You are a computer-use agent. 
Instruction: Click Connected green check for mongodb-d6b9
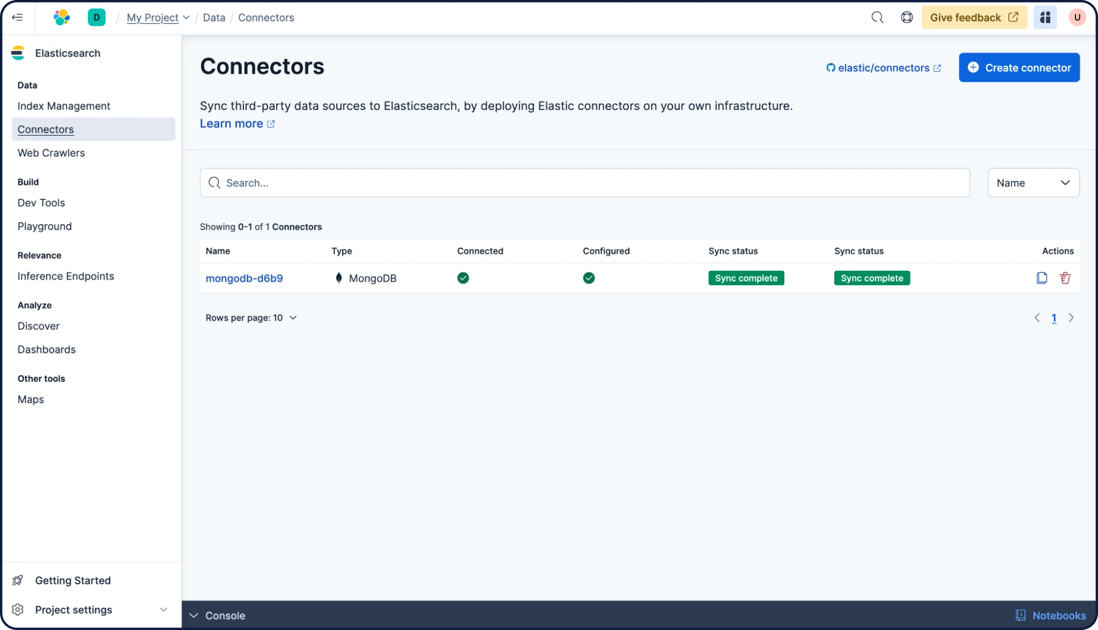463,278
